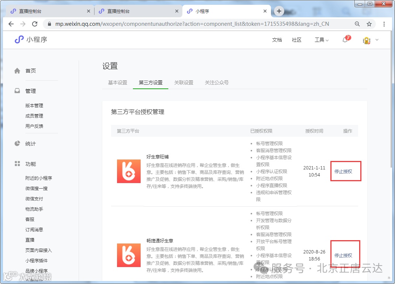Click the 首页 home icon
The width and height of the screenshot is (395, 284).
click(17, 71)
